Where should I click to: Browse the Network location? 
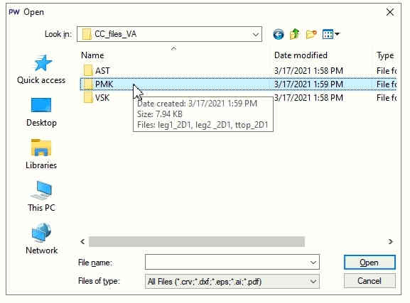pyautogui.click(x=41, y=239)
